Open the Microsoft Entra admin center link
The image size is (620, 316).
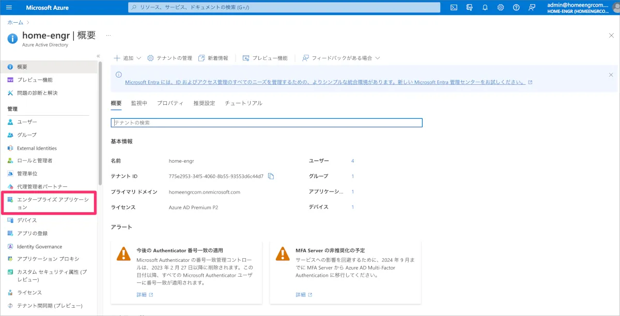[x=326, y=82]
